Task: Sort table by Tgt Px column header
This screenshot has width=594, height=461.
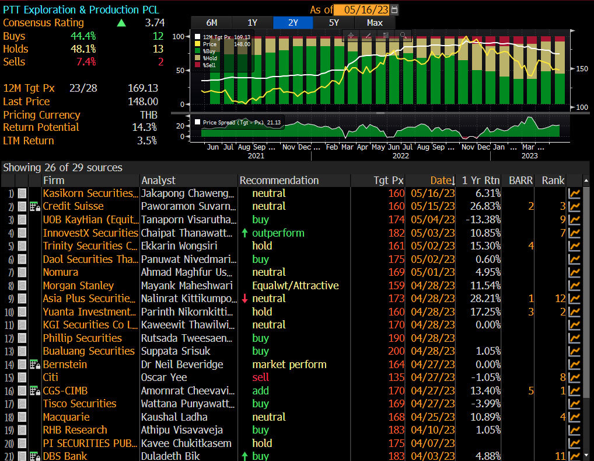Action: tap(378, 181)
